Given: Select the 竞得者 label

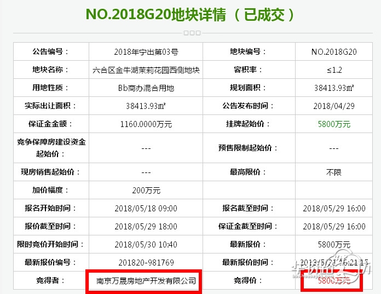Looking at the screenshot, I should (51, 280).
